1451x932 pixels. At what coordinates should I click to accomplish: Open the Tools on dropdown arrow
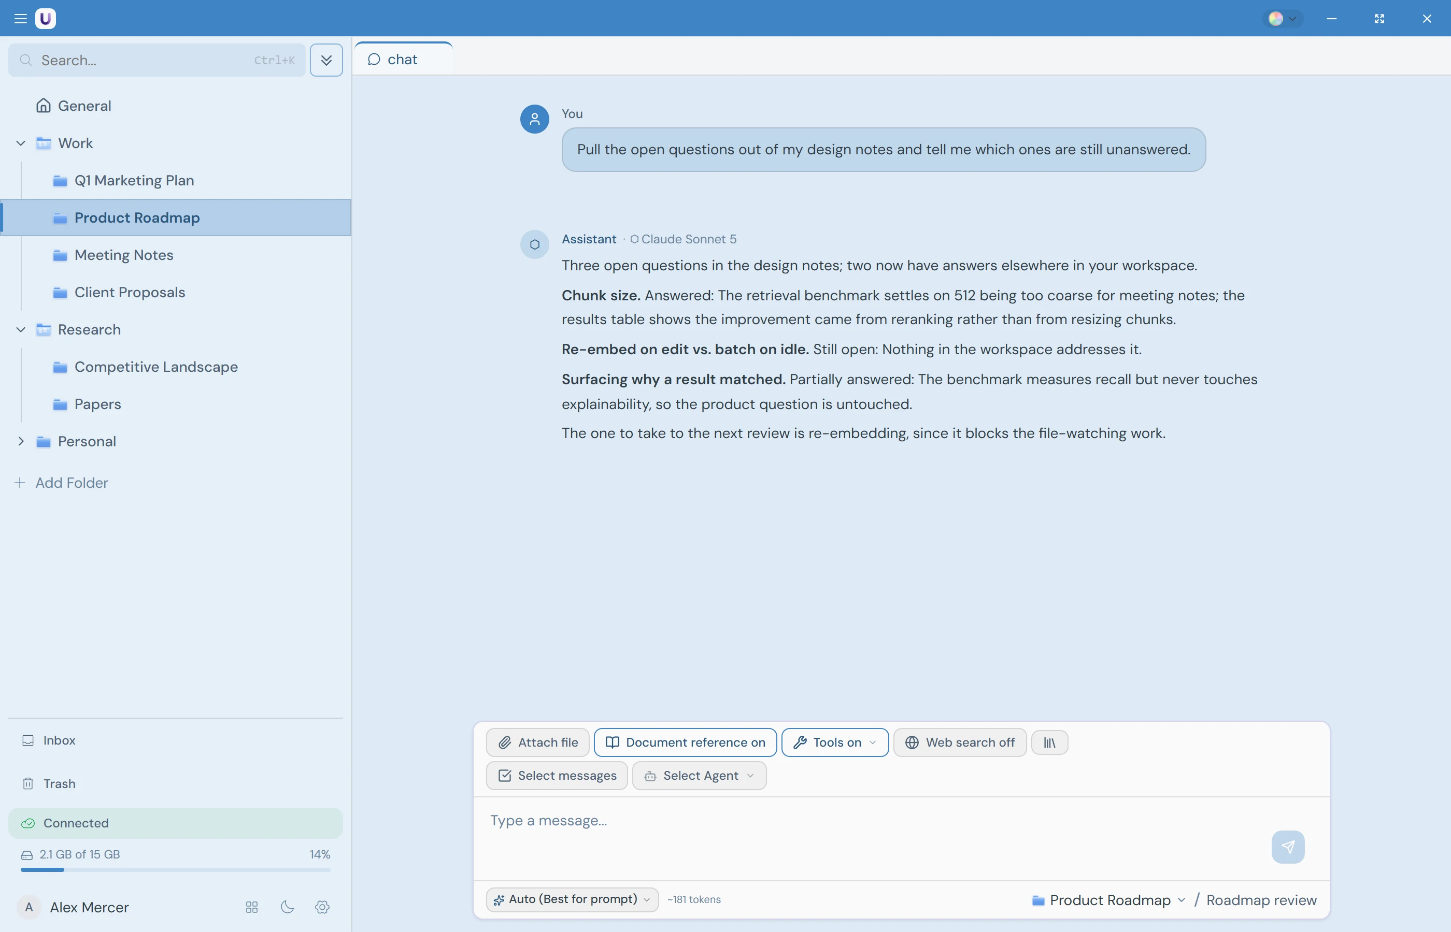coord(873,743)
